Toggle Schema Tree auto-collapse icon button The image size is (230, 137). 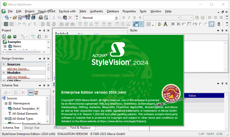coord(36,92)
